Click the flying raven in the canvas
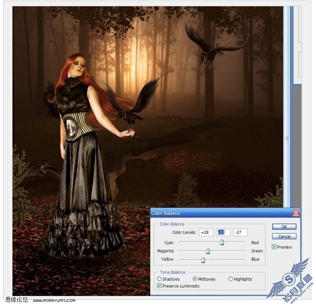 pyautogui.click(x=213, y=47)
